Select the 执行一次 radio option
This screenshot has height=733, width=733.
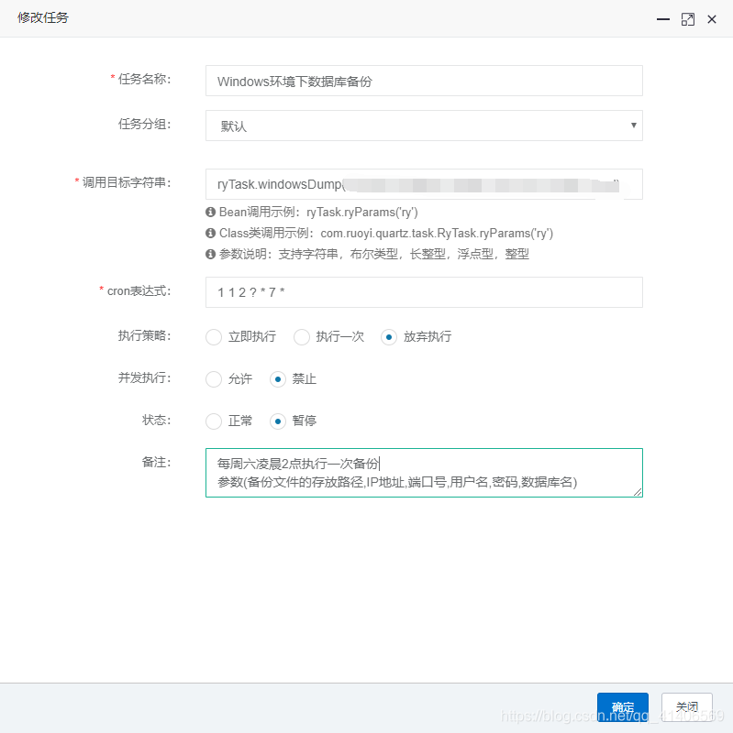302,337
